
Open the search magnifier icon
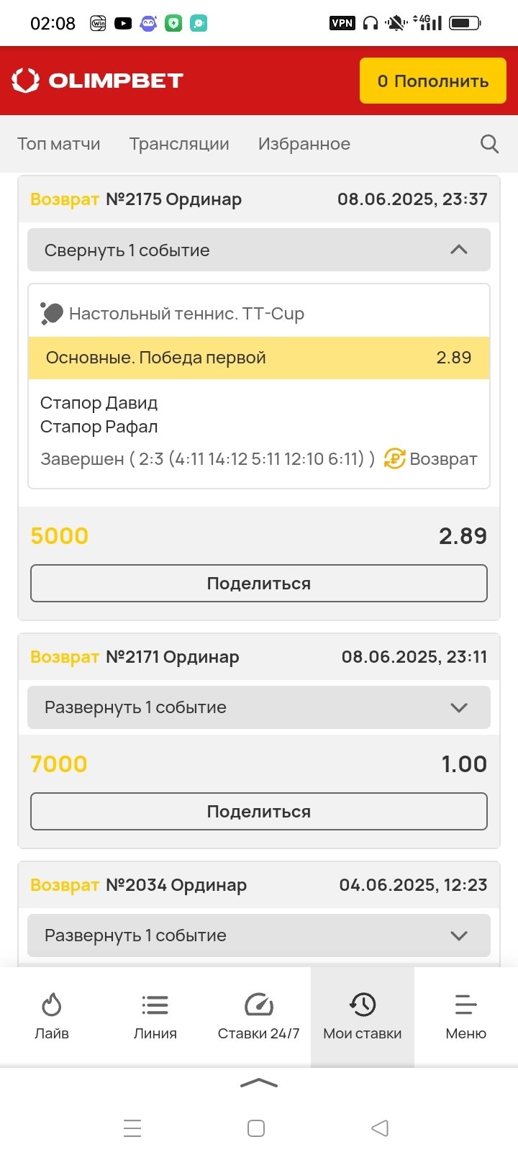[x=489, y=144]
